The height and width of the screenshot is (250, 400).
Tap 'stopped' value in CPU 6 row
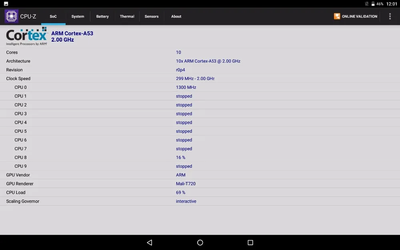[184, 140]
